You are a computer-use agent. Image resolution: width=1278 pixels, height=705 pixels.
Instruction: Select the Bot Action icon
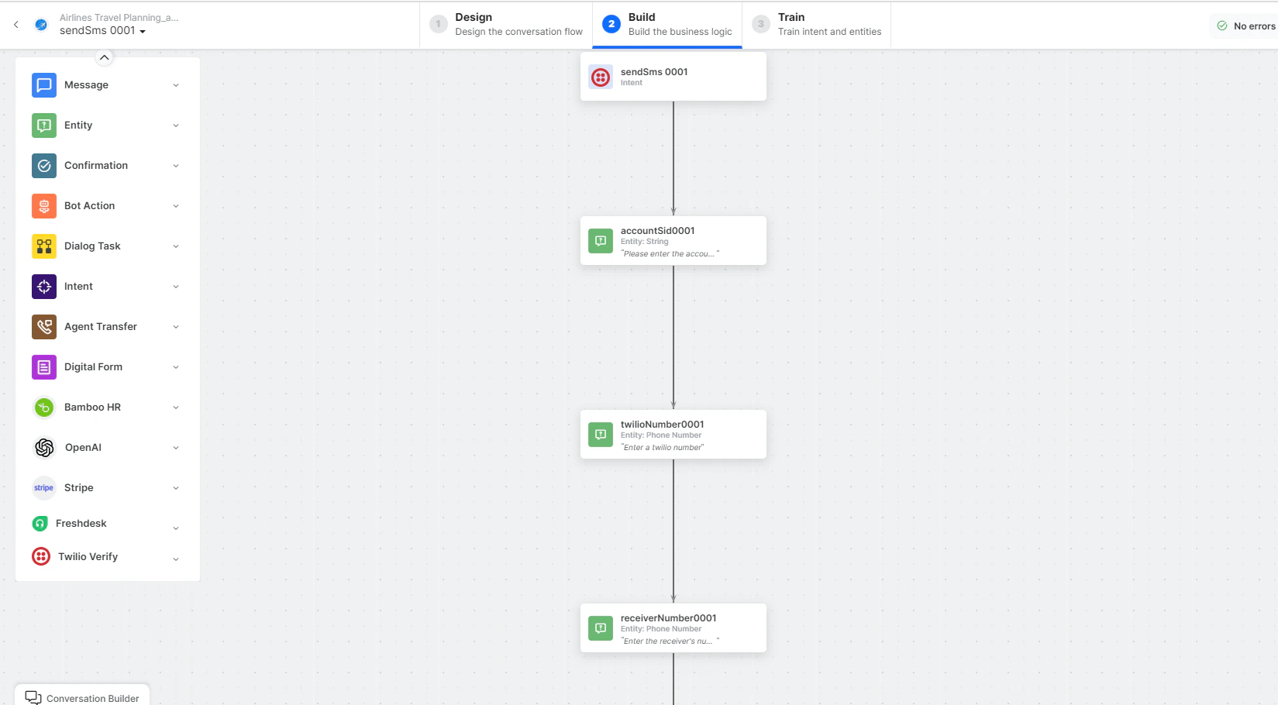[43, 205]
